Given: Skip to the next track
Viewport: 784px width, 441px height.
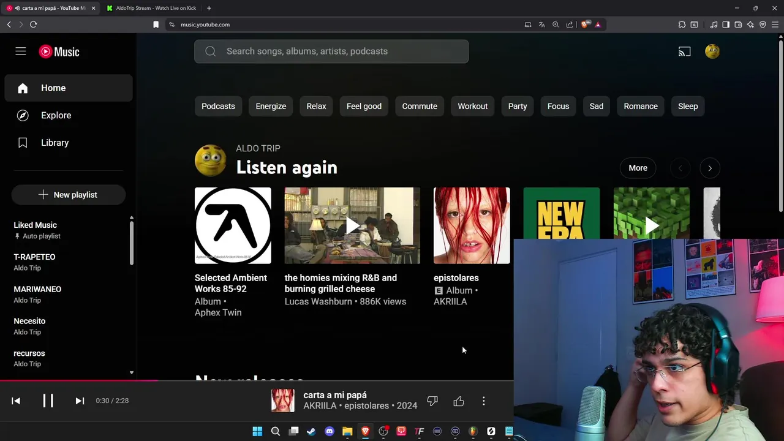Looking at the screenshot, I should point(80,401).
